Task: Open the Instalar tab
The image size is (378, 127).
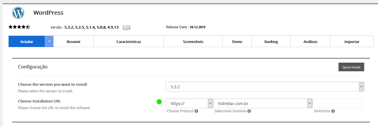Action: point(27,42)
